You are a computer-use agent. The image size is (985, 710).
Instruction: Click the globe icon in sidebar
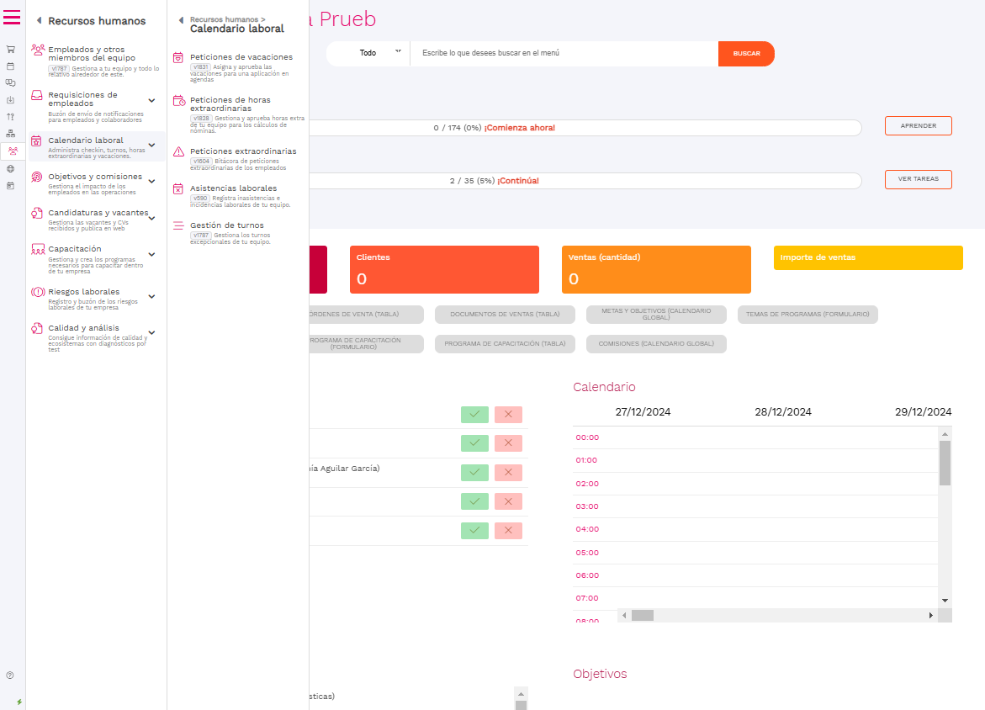coord(11,168)
